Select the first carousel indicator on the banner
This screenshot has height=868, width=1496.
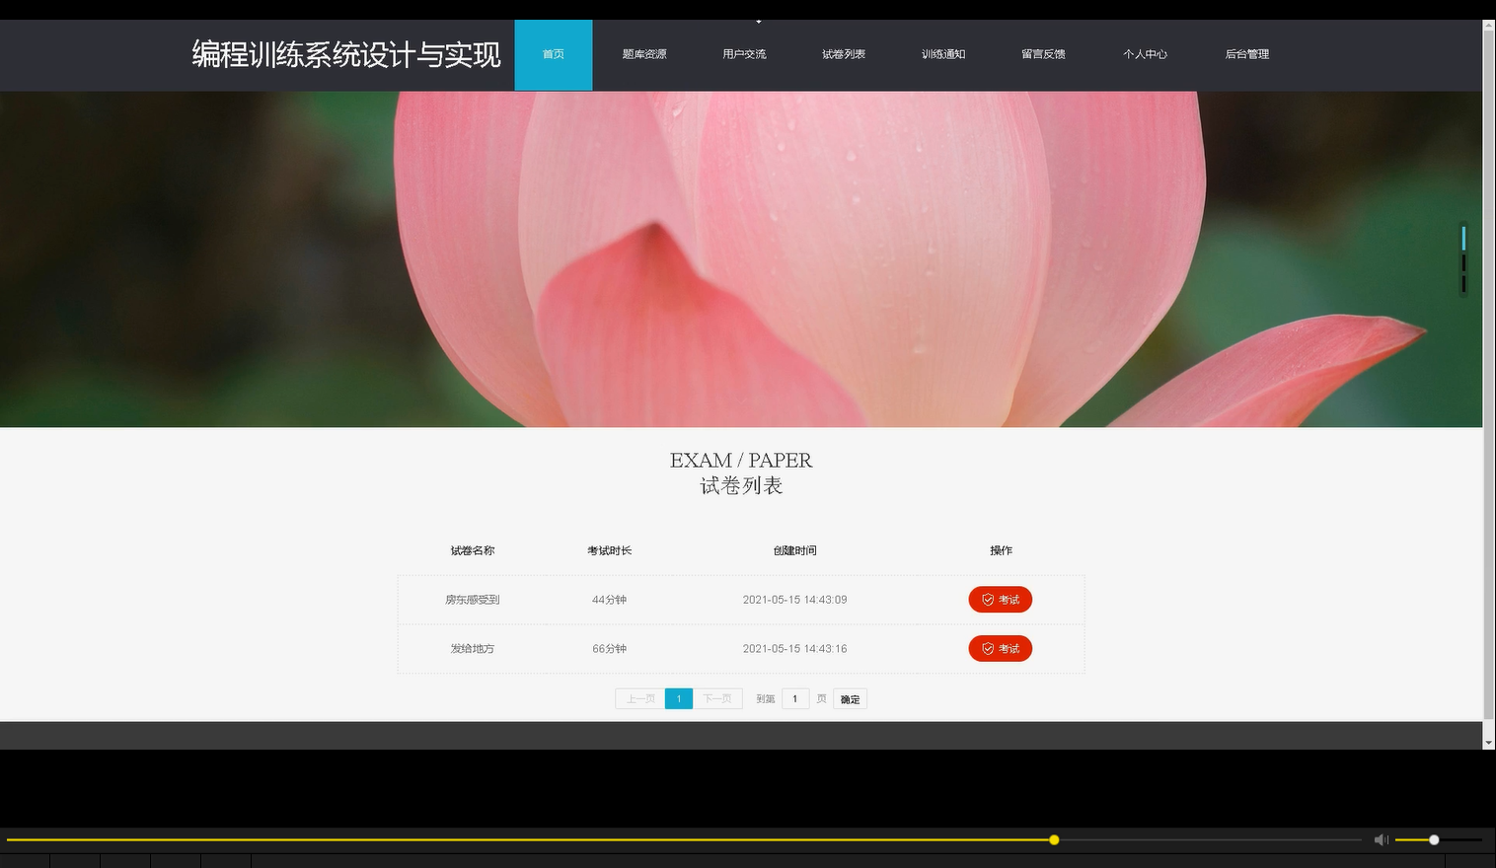coord(1463,238)
